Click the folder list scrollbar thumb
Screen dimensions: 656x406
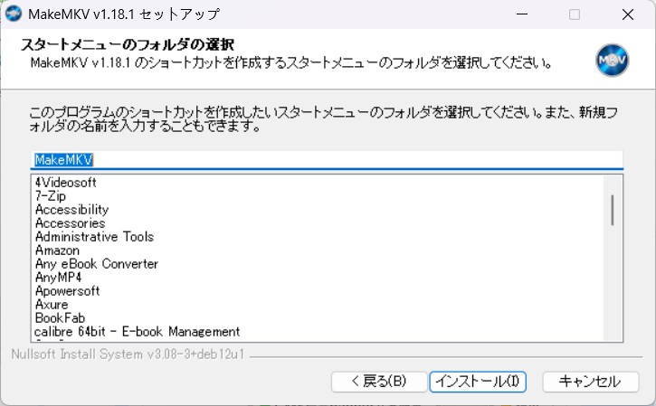[x=612, y=210]
